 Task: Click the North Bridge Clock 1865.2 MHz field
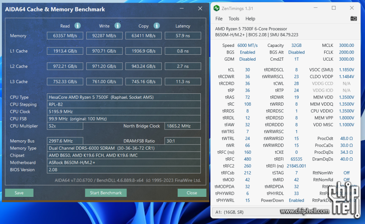182,126
